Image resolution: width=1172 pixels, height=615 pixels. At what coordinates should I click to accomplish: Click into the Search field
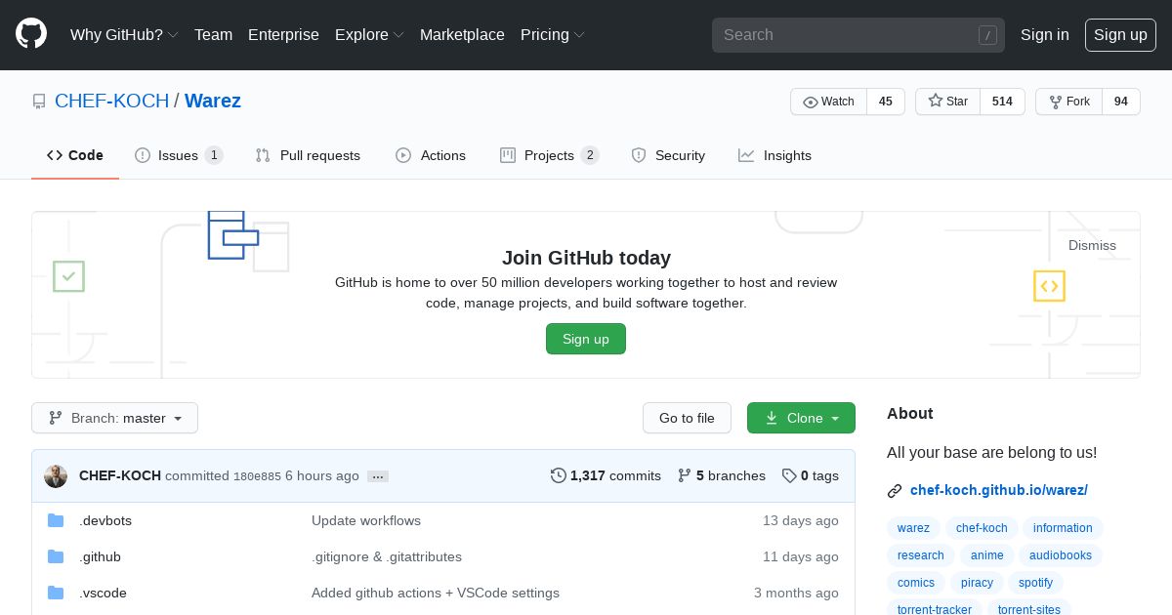click(858, 35)
